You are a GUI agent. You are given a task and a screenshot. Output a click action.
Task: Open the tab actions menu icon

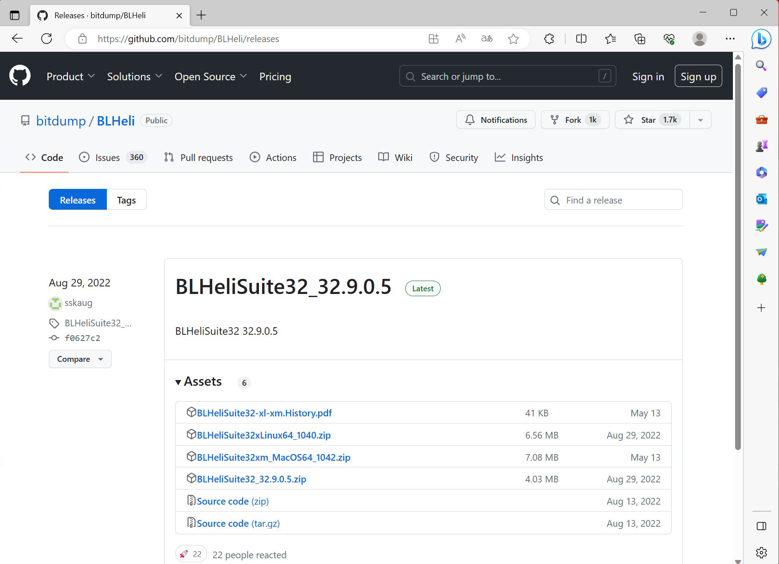(x=15, y=15)
